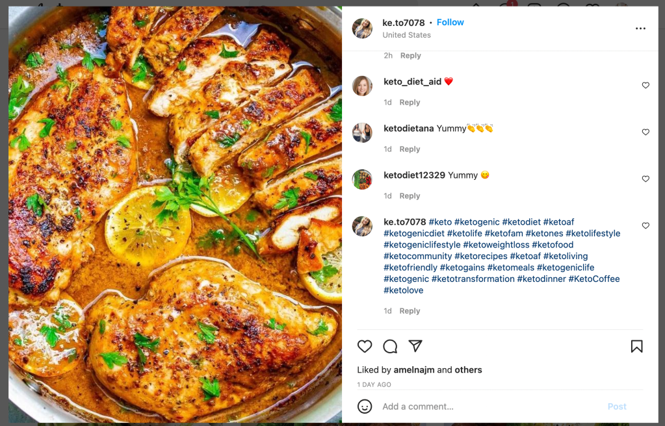This screenshot has height=426, width=665.
Task: Click the Add a comment field
Action: pyautogui.click(x=481, y=407)
